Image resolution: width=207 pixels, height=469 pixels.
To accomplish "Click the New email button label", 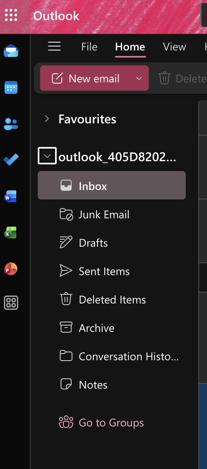I will tap(94, 79).
